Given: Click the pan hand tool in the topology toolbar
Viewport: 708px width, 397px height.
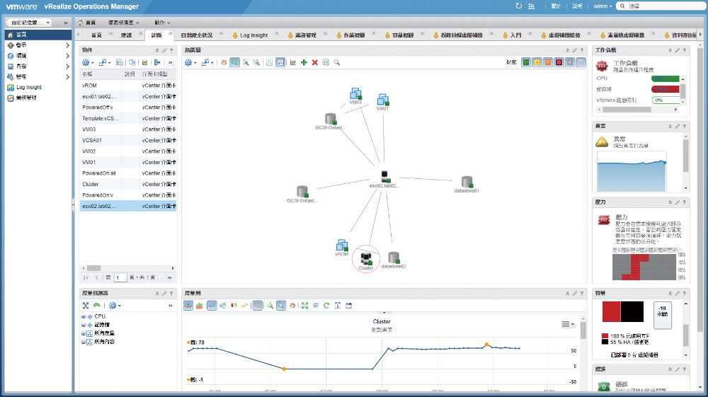Looking at the screenshot, I should click(224, 63).
